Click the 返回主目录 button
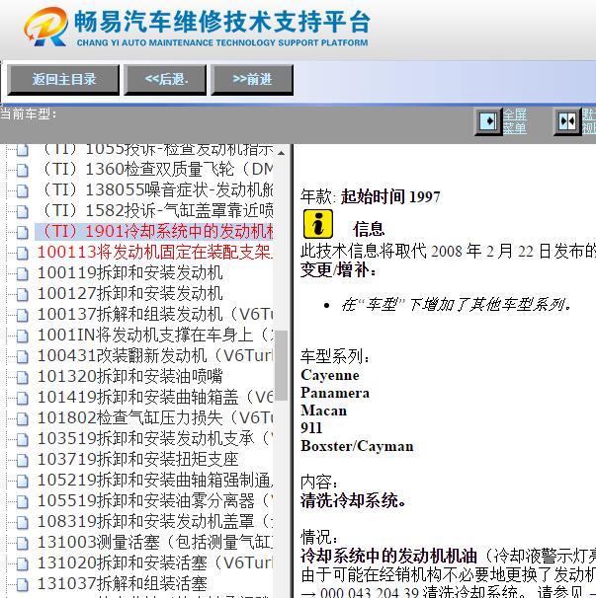The image size is (596, 598). [x=63, y=79]
